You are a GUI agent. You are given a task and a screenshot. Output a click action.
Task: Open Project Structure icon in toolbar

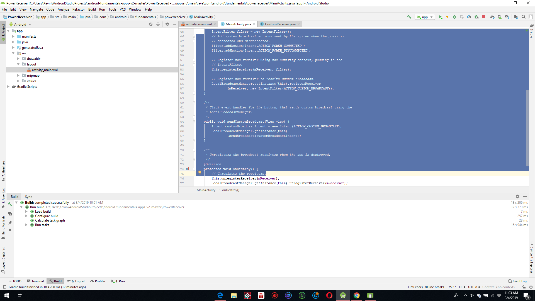pos(516,17)
